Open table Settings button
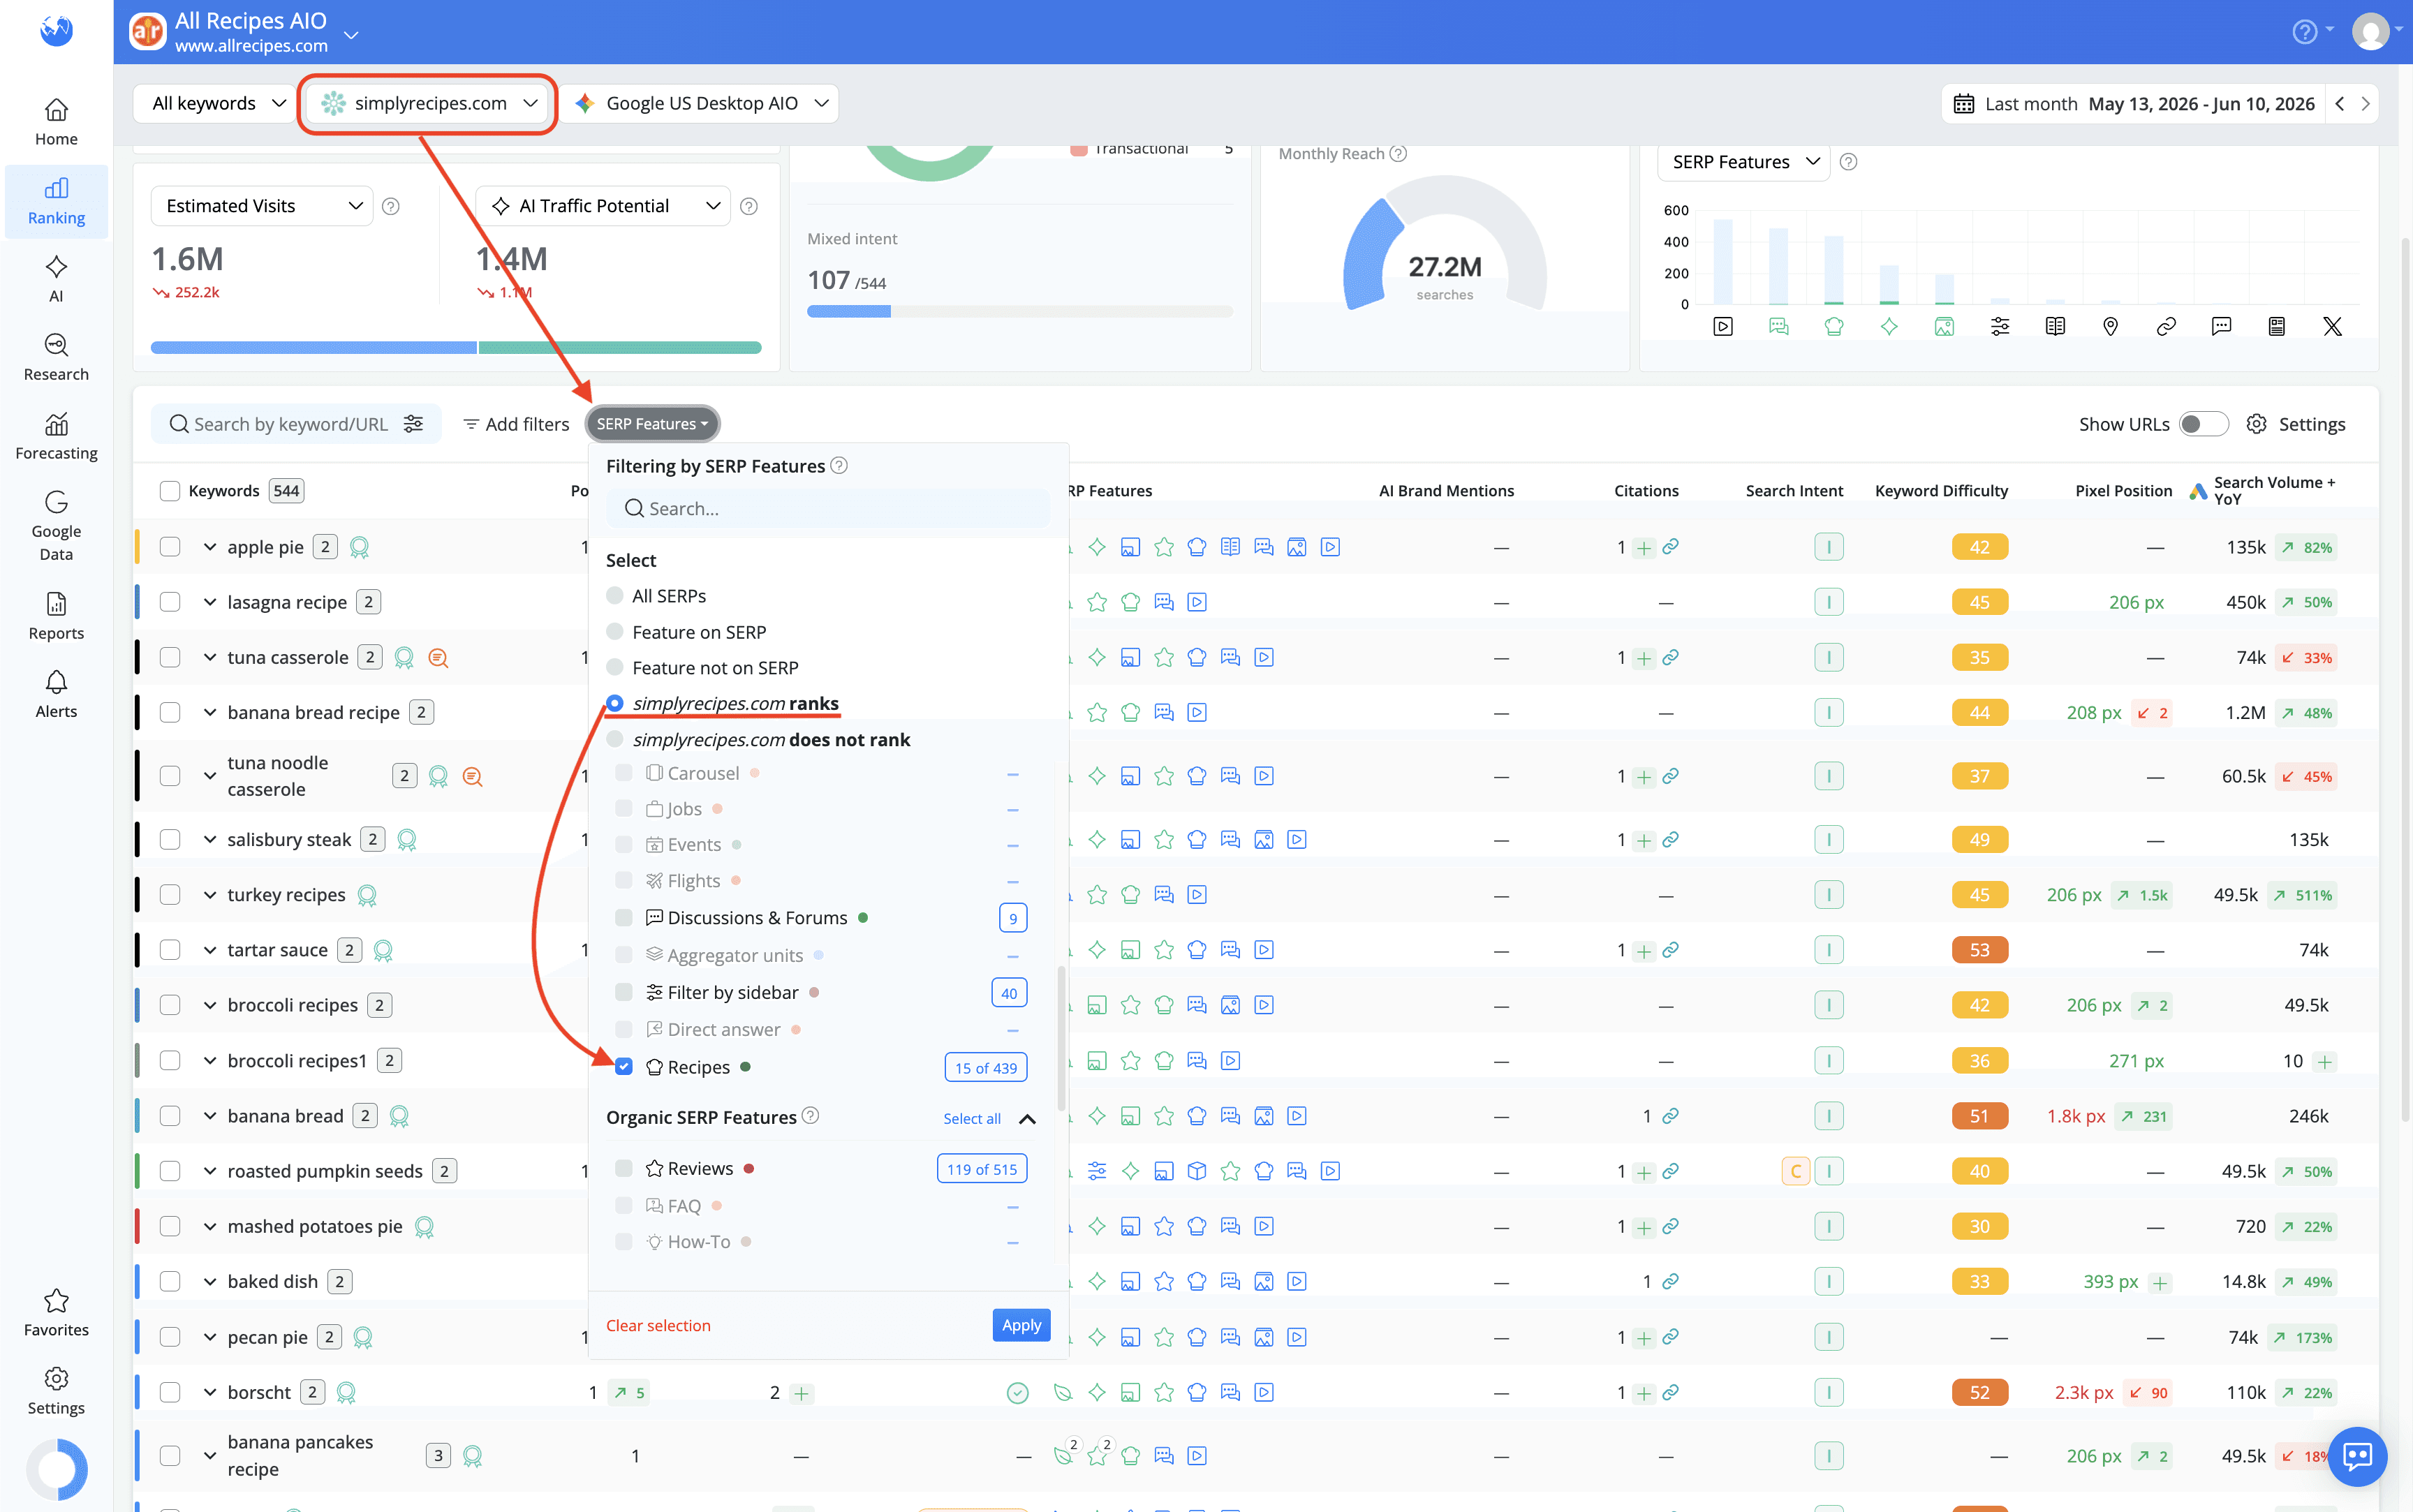This screenshot has width=2413, height=1512. pyautogui.click(x=2295, y=424)
